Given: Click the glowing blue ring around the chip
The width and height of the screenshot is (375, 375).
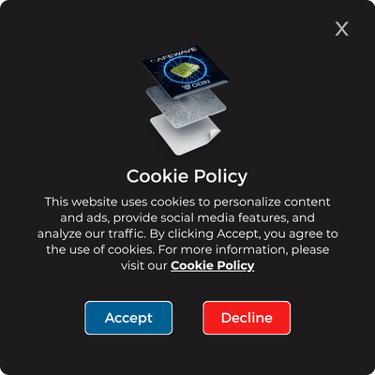Looking at the screenshot, I should (x=186, y=71).
